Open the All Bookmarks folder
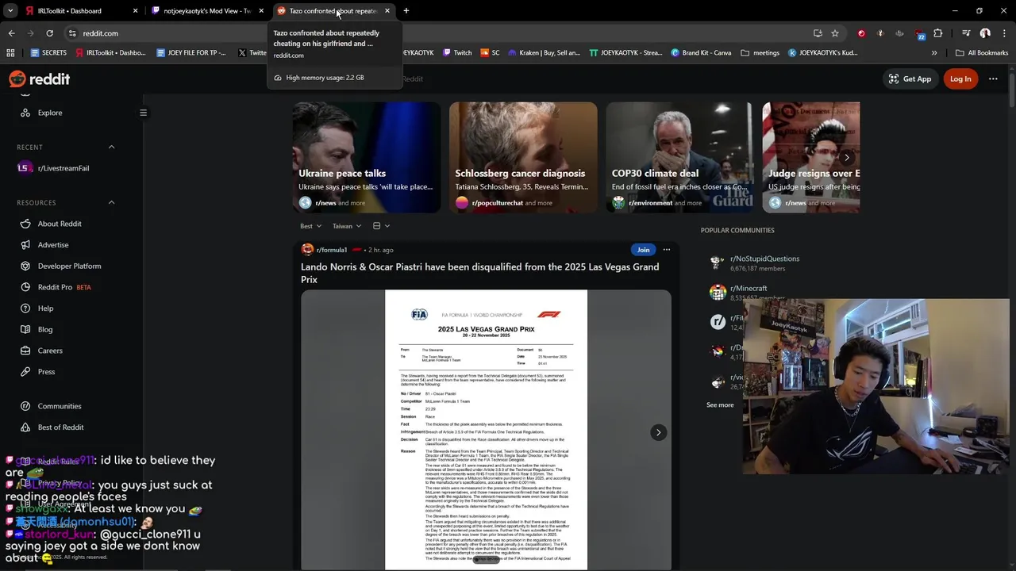 (982, 53)
